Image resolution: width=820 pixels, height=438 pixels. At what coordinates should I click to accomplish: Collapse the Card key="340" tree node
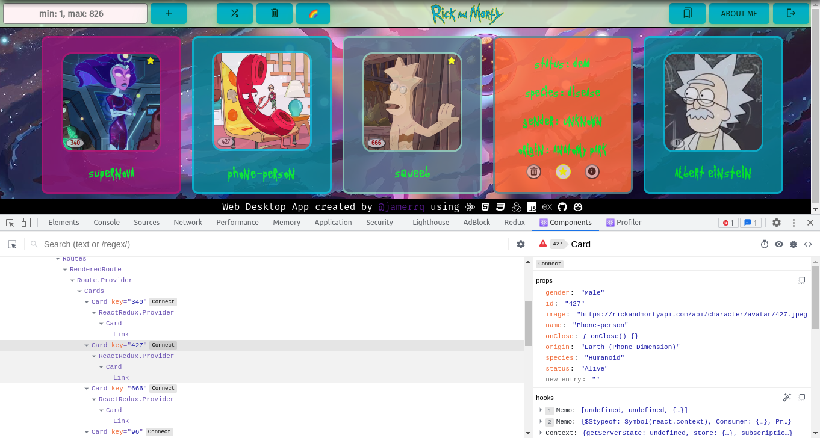point(87,302)
